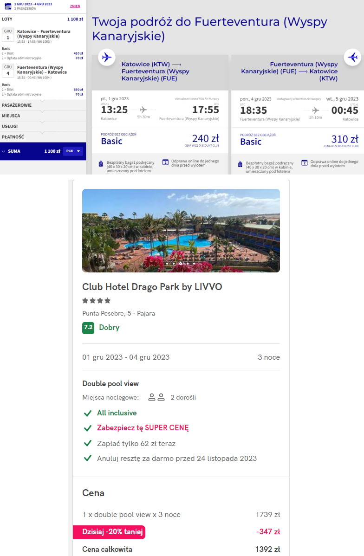The image size is (364, 556).
Task: Open the MIEJSCA section
Action: 43,116
